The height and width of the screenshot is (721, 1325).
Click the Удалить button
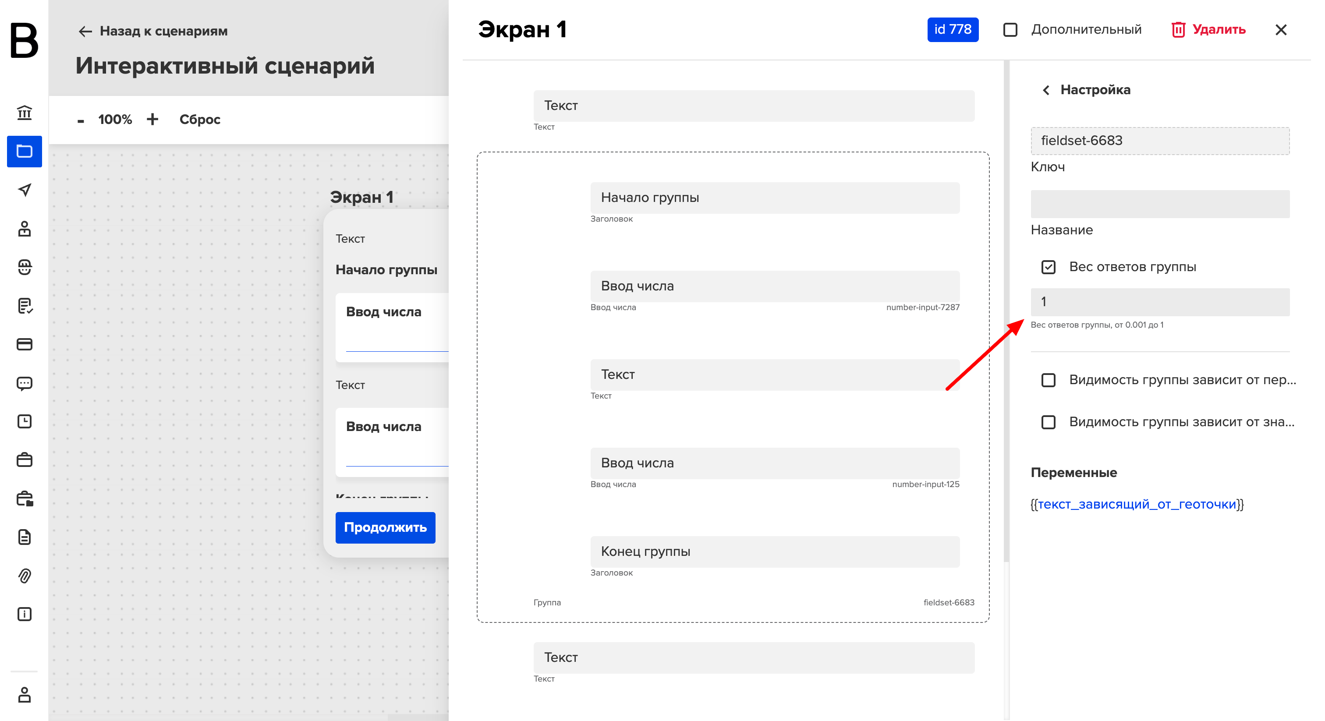(x=1208, y=30)
